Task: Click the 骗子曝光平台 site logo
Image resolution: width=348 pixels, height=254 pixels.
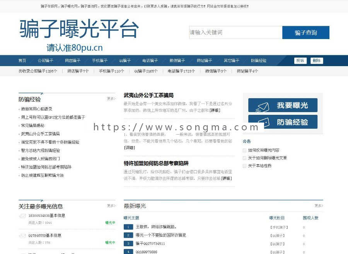Action: (79, 29)
